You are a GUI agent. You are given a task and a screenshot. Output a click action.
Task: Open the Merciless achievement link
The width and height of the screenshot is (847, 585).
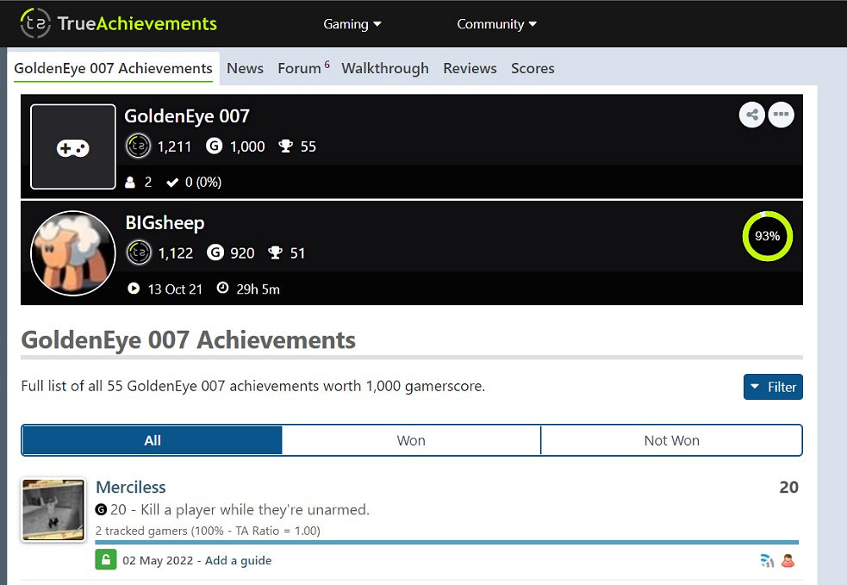(131, 487)
